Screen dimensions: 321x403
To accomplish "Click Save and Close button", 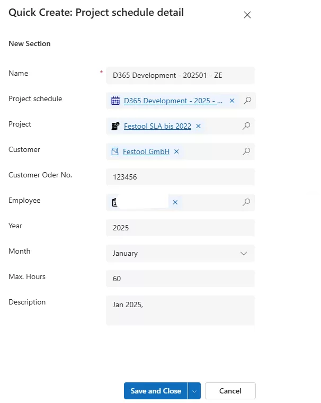I will [156, 391].
